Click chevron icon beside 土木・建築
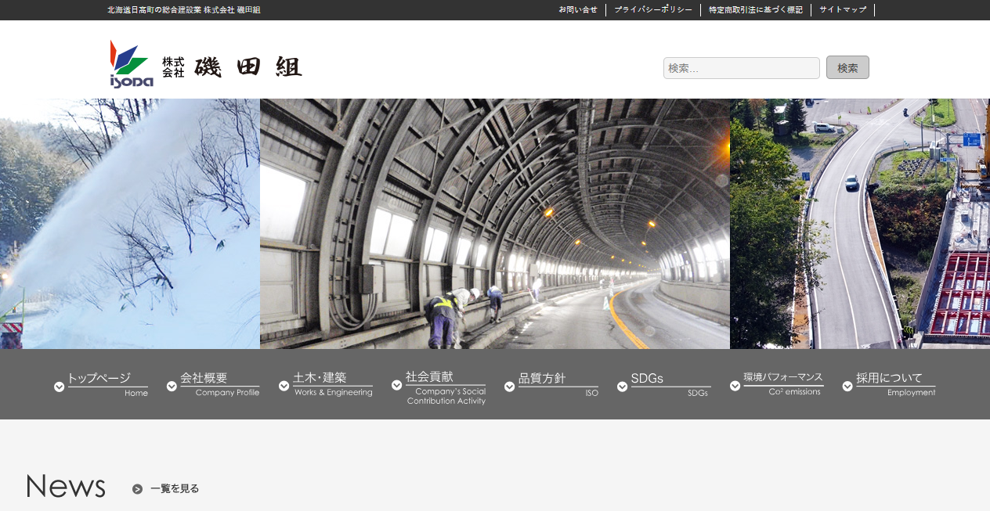The image size is (990, 511). [284, 386]
